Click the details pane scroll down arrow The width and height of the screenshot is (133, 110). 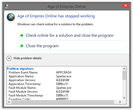click(124, 98)
